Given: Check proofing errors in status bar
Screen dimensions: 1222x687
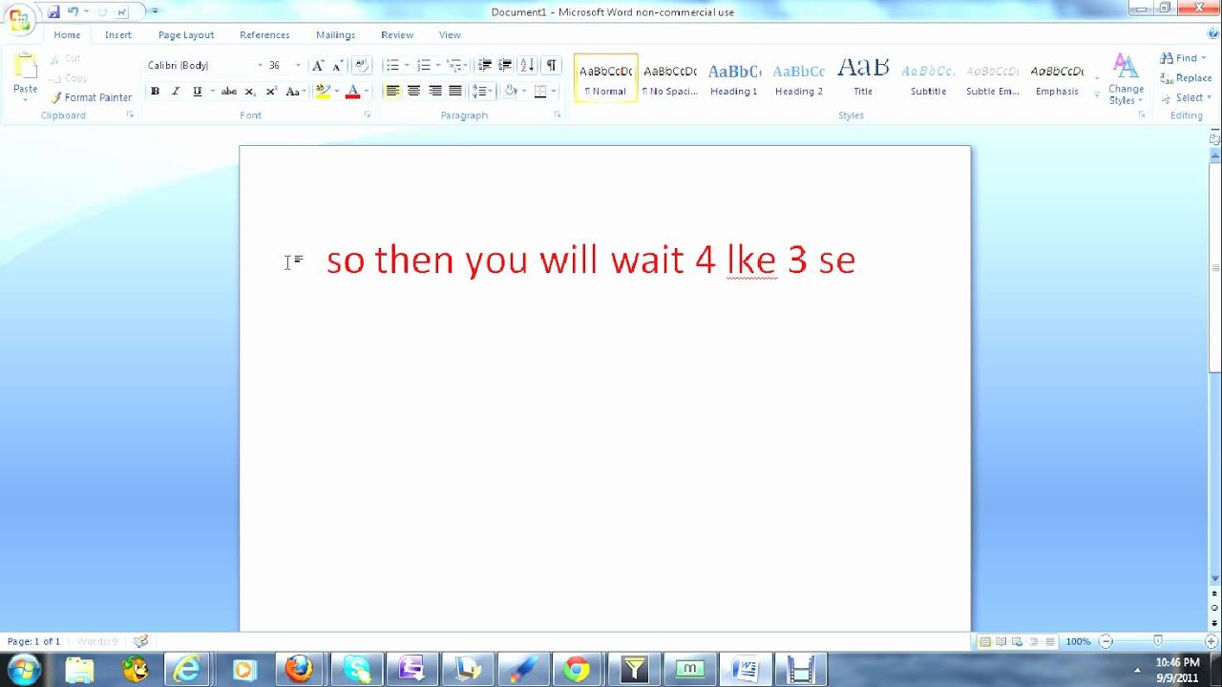Looking at the screenshot, I should [x=141, y=641].
